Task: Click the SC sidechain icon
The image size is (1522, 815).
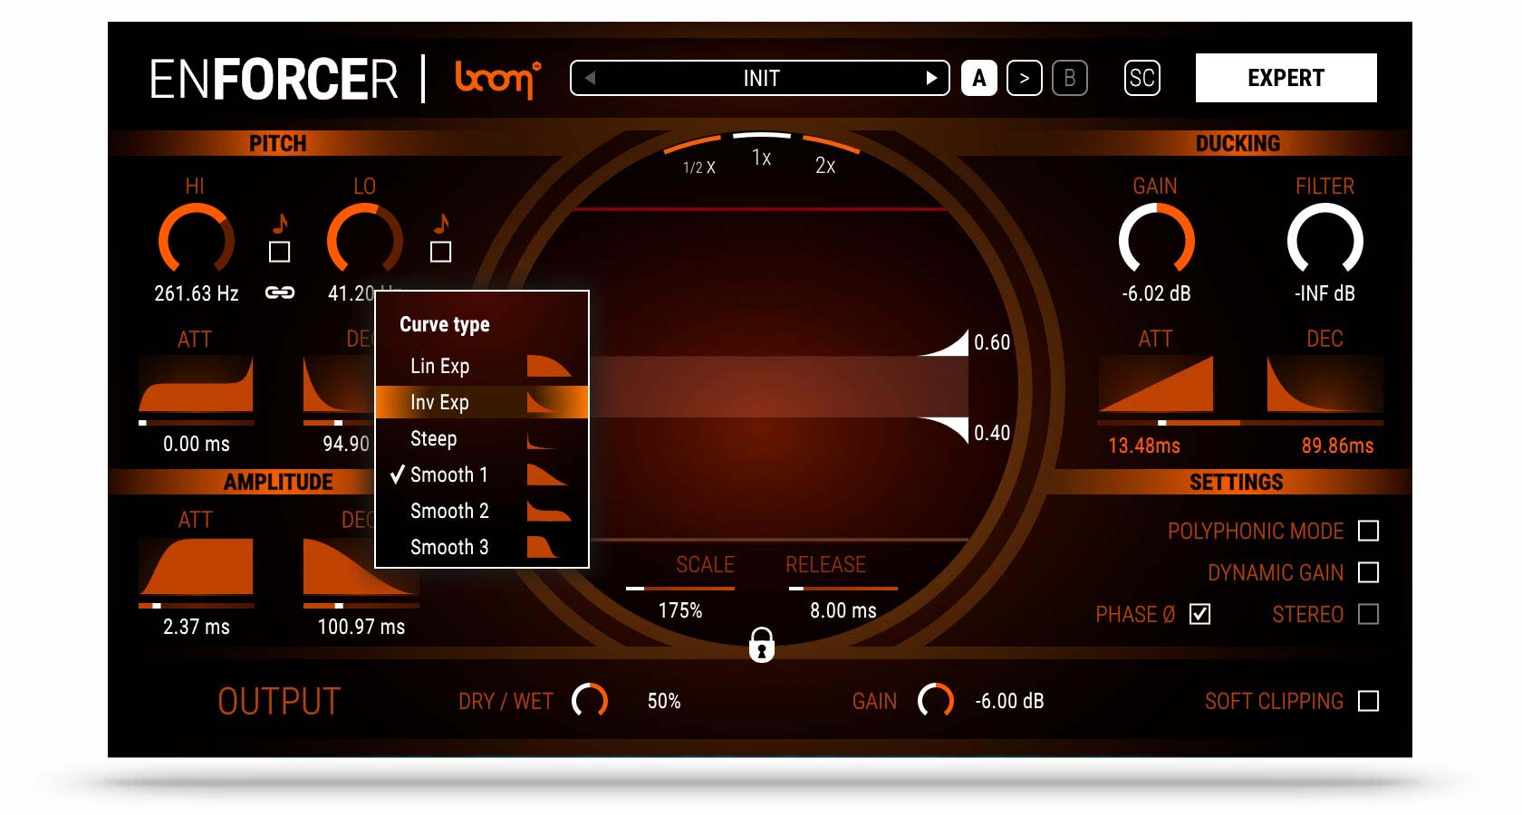Action: click(1141, 78)
